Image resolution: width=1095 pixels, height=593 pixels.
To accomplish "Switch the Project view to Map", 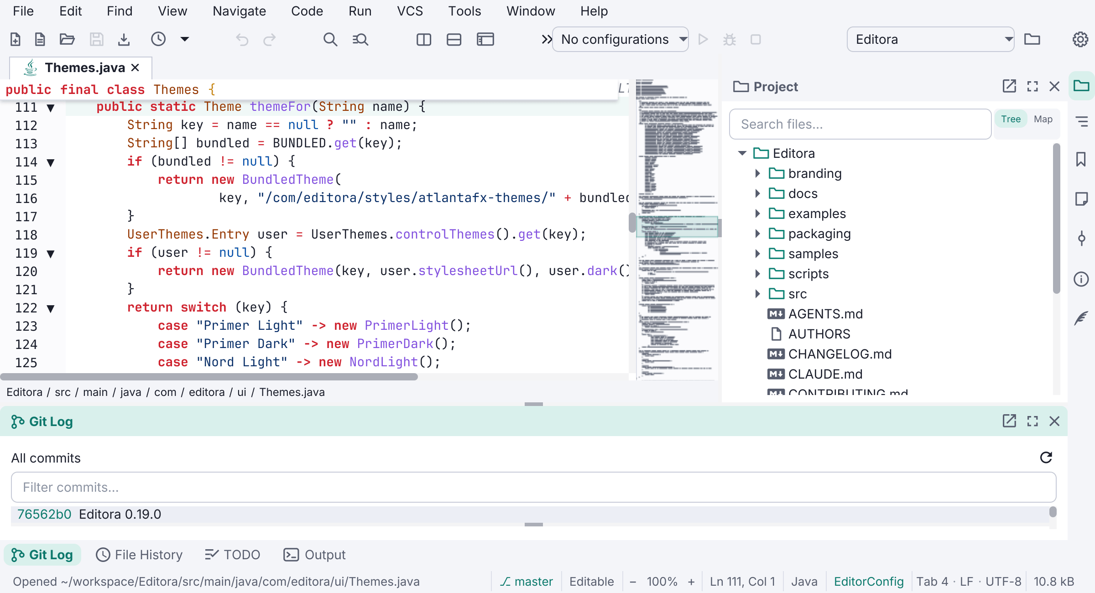I will pyautogui.click(x=1043, y=119).
